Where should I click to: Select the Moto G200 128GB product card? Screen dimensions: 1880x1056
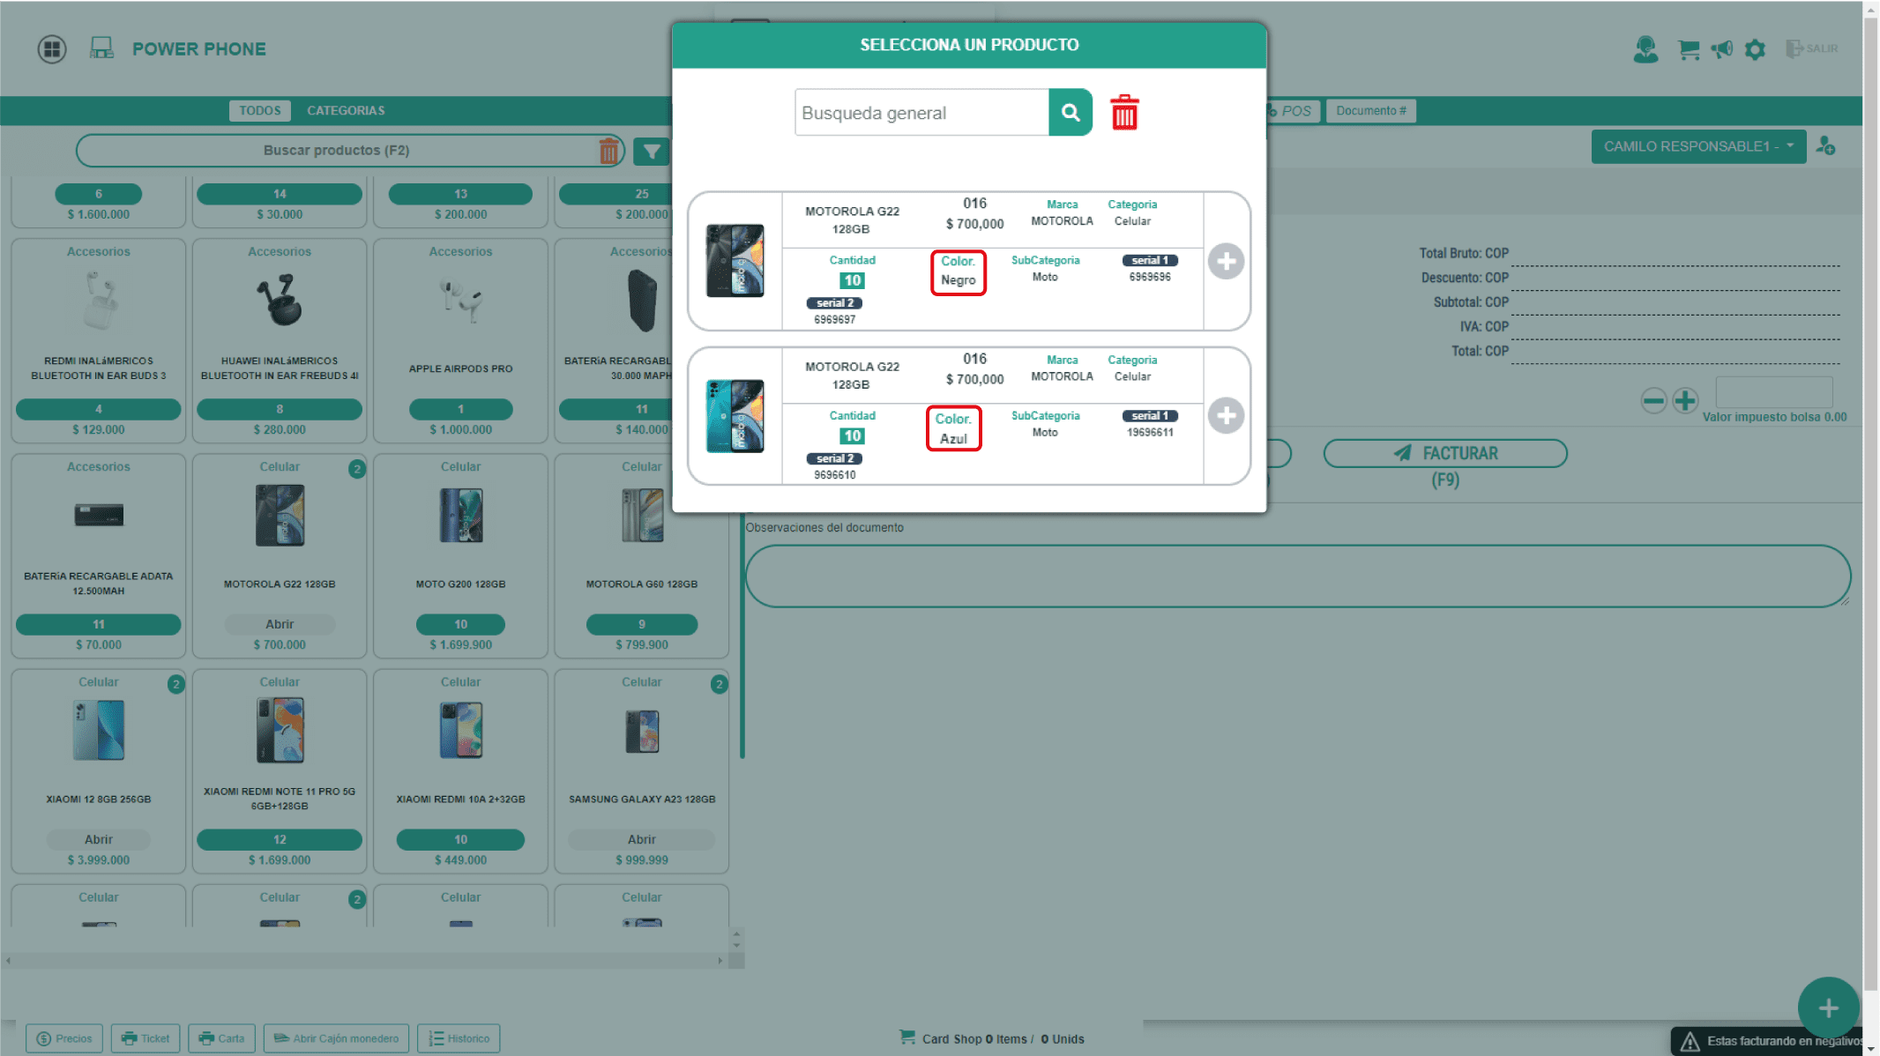pyautogui.click(x=460, y=555)
